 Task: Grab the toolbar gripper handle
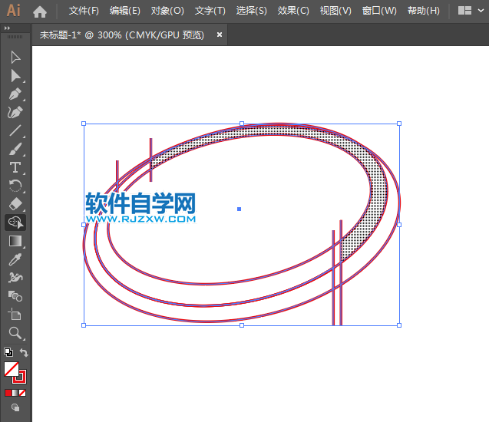15,37
